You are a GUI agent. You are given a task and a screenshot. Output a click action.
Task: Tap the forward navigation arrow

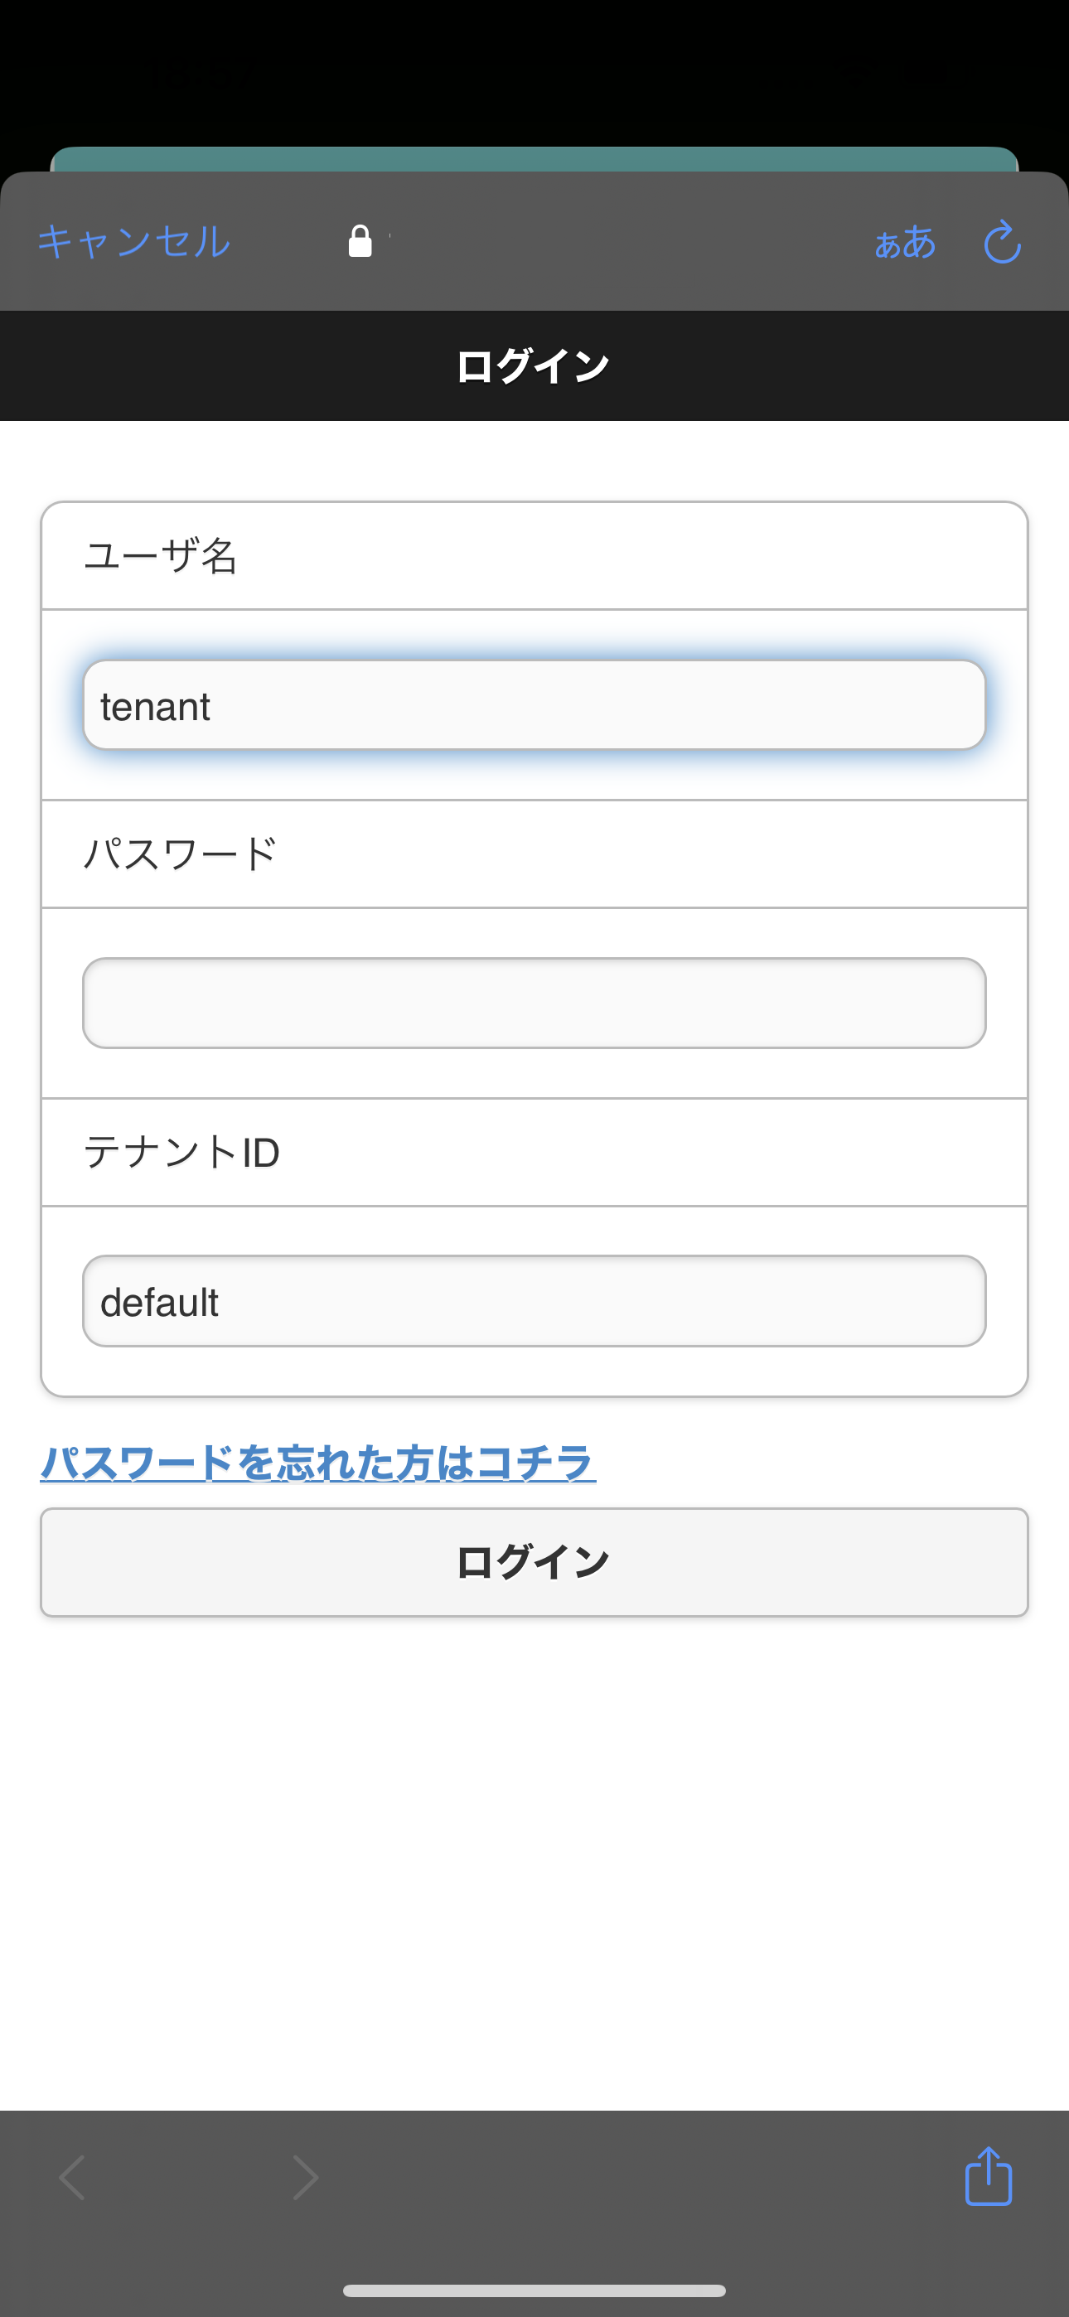coord(306,2178)
